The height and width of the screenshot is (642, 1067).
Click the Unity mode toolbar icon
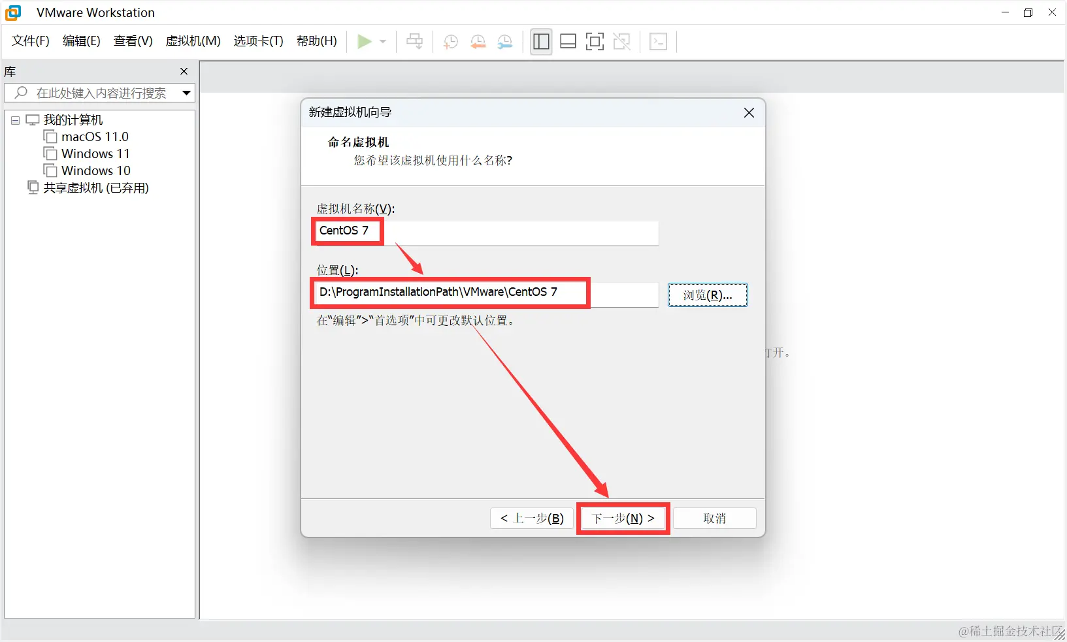click(622, 42)
